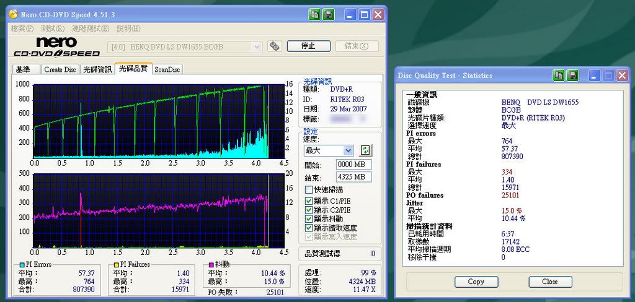The image size is (635, 302).
Task: Click copy icon in Nero title bar
Action: (x=314, y=15)
